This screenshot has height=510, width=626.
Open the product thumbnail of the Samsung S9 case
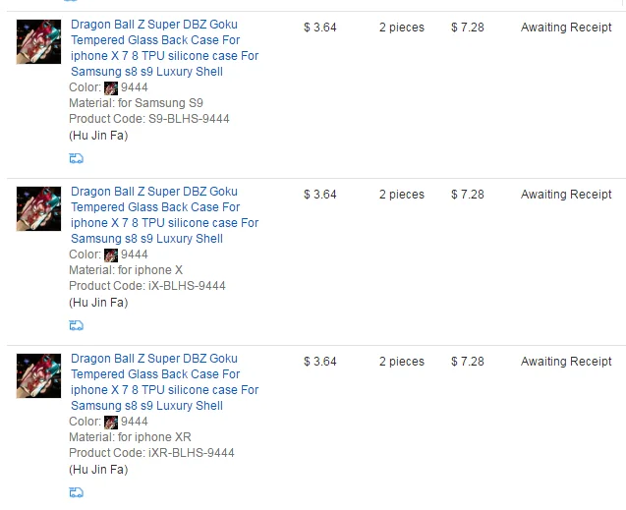point(38,41)
